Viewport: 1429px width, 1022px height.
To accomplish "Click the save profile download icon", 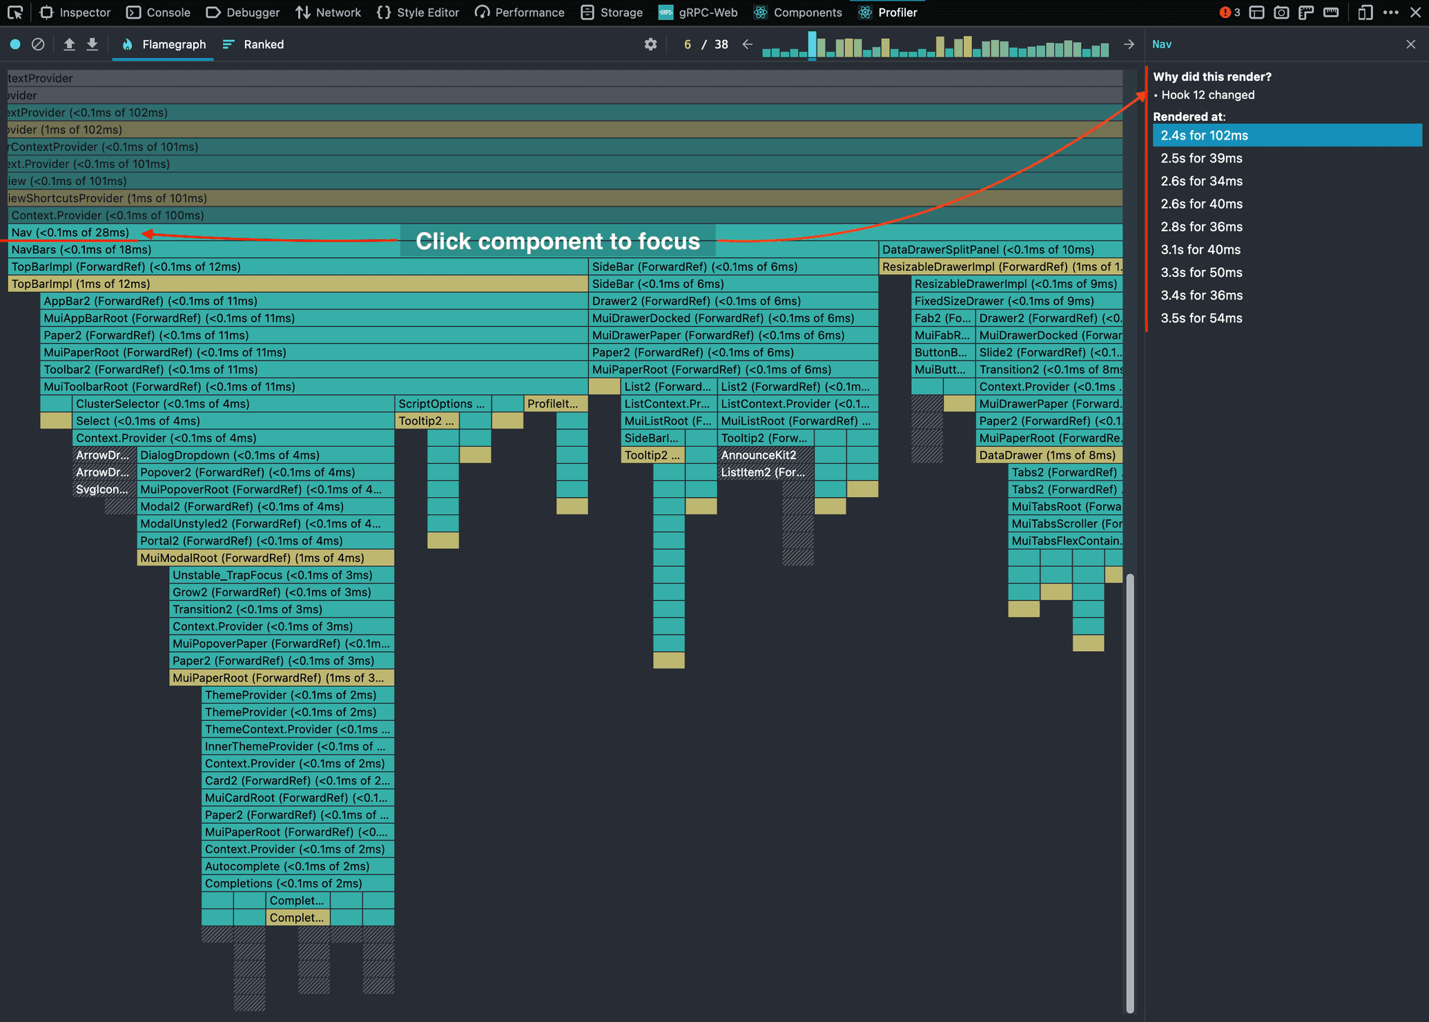I will tap(92, 44).
